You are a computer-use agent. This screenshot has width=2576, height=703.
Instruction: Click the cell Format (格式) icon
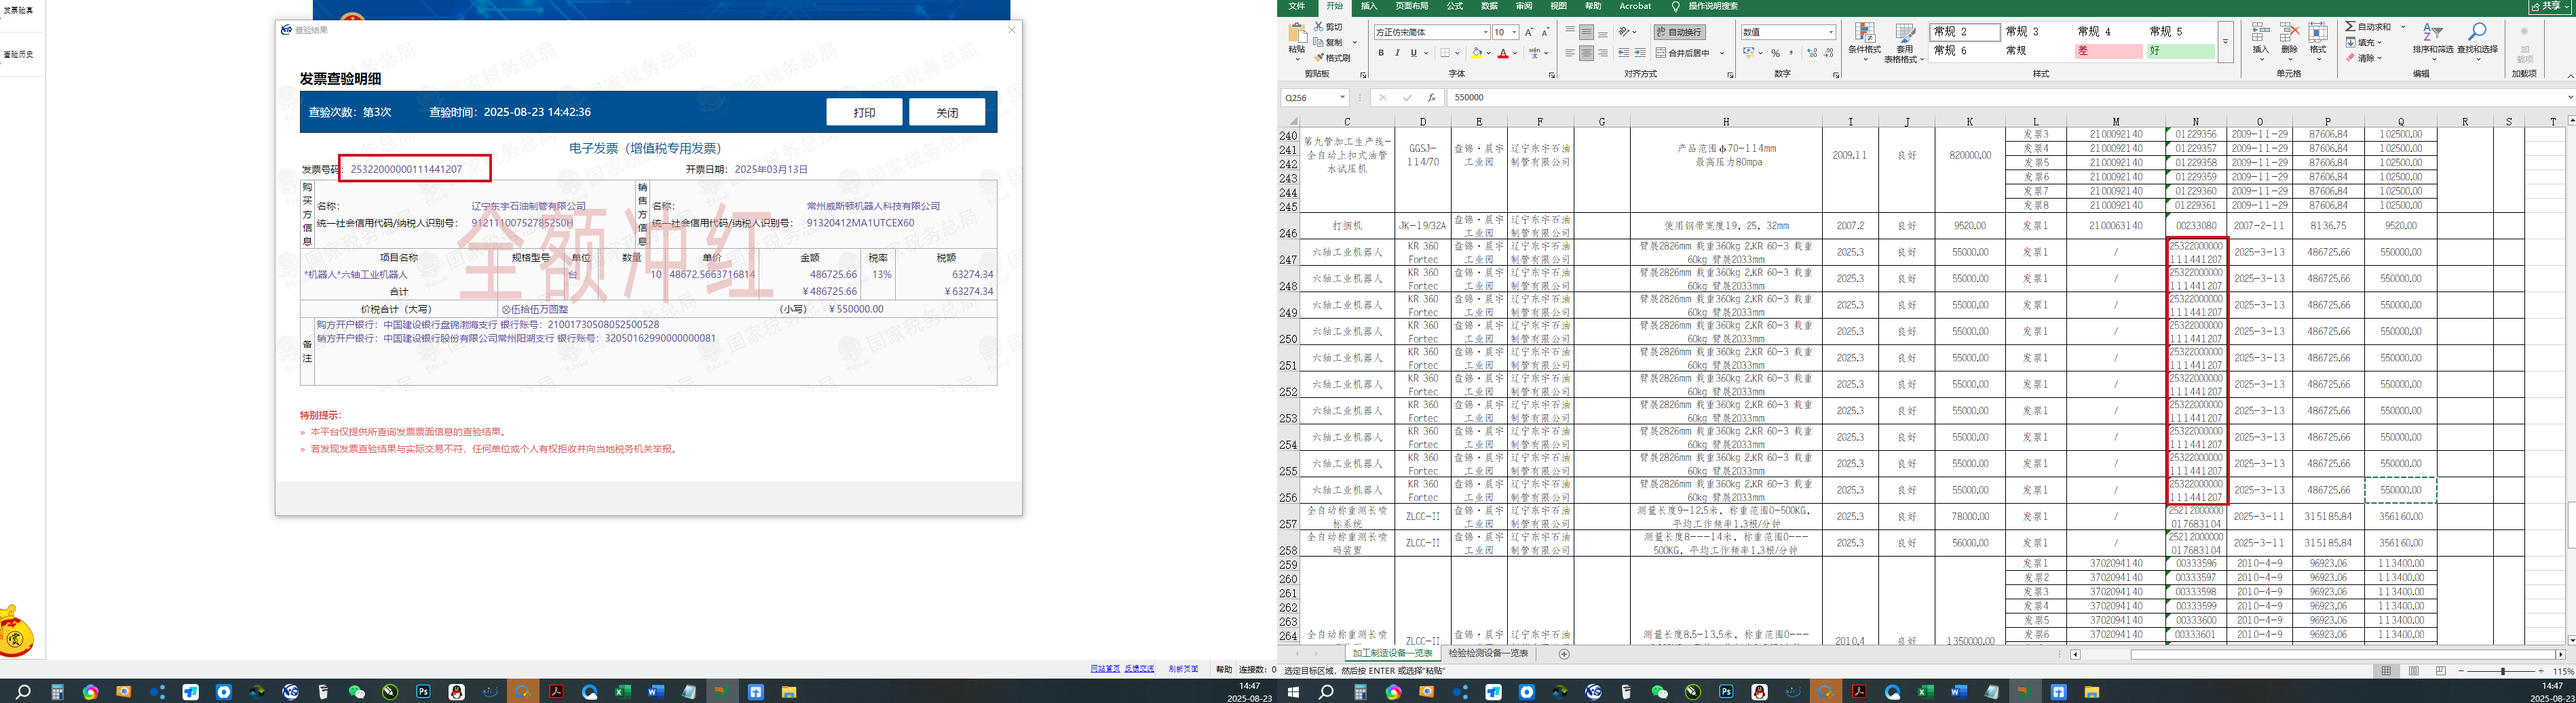[2318, 32]
